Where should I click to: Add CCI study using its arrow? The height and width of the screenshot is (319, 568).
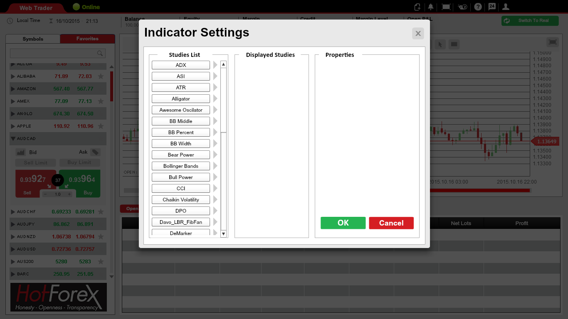[215, 188]
